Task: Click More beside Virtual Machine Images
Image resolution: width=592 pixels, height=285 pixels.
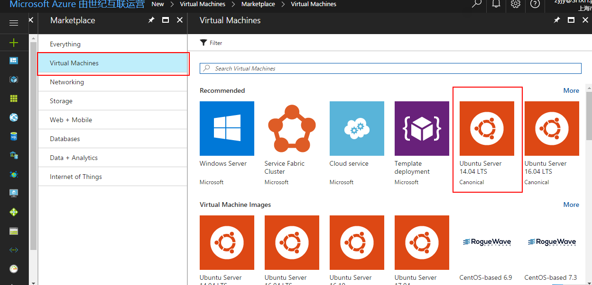Action: click(x=571, y=205)
